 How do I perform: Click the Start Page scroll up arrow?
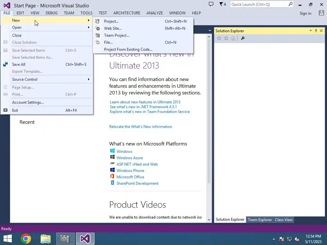tap(209, 37)
